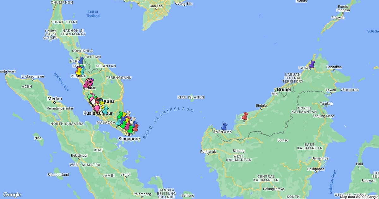Click the blue pushpin near Perlis
Viewport: 379px width, 199px height.
coord(81,60)
